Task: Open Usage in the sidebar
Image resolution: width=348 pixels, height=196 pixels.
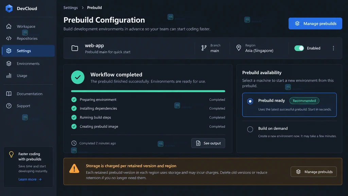Action: click(28, 76)
